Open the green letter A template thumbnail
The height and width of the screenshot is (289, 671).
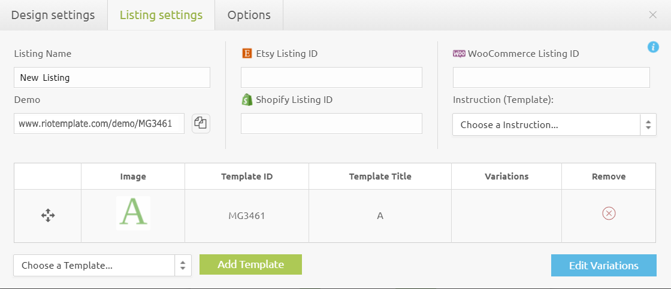point(133,213)
